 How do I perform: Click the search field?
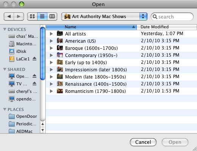pyautogui.click(x=172, y=17)
